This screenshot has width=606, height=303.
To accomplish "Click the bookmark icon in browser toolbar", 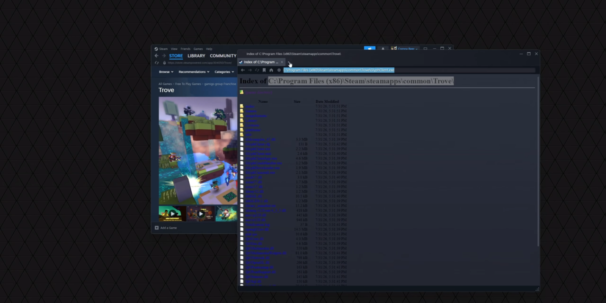I will tap(264, 70).
